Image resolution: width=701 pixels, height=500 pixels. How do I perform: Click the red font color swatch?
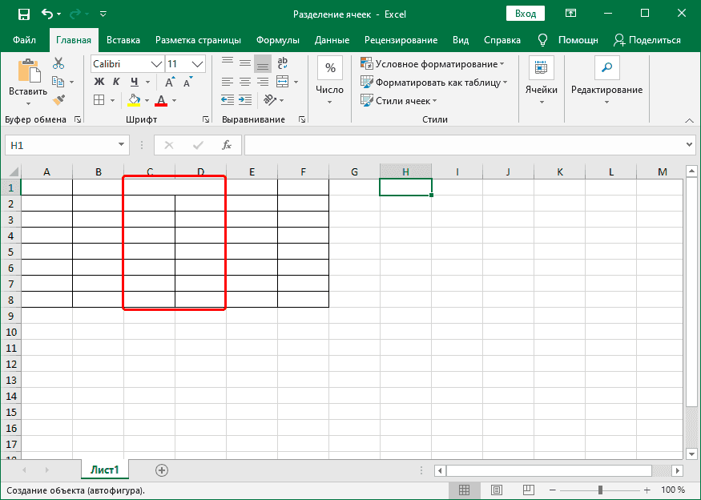click(160, 104)
